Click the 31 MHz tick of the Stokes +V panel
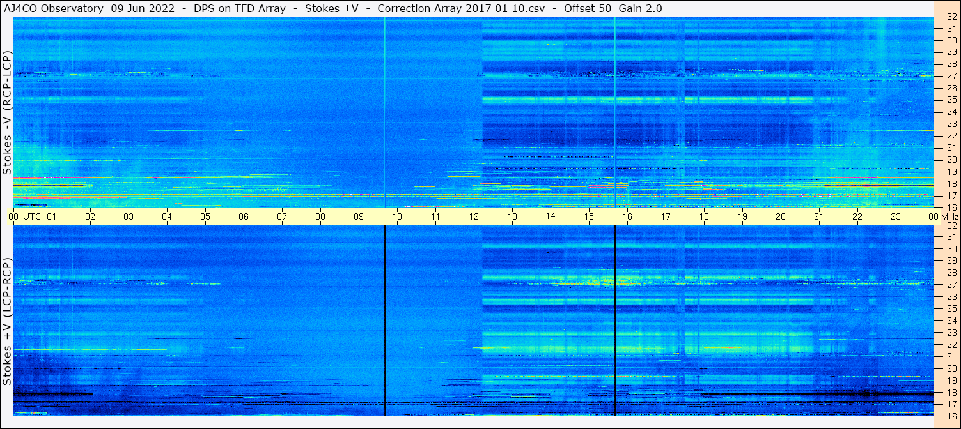The width and height of the screenshot is (961, 429). click(x=951, y=237)
